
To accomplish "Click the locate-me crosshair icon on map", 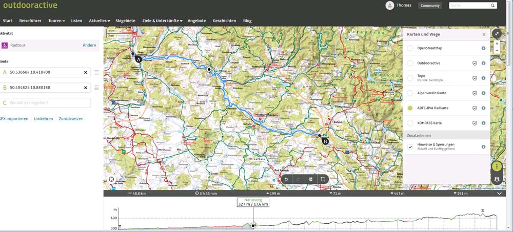I will pyautogui.click(x=111, y=179).
